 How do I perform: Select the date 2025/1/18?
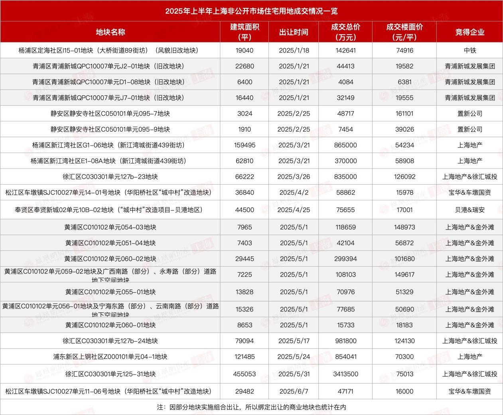point(294,51)
